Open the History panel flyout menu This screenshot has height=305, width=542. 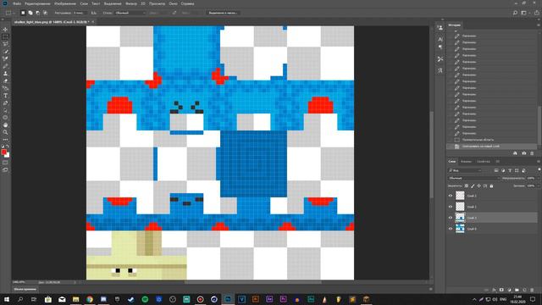[539, 25]
